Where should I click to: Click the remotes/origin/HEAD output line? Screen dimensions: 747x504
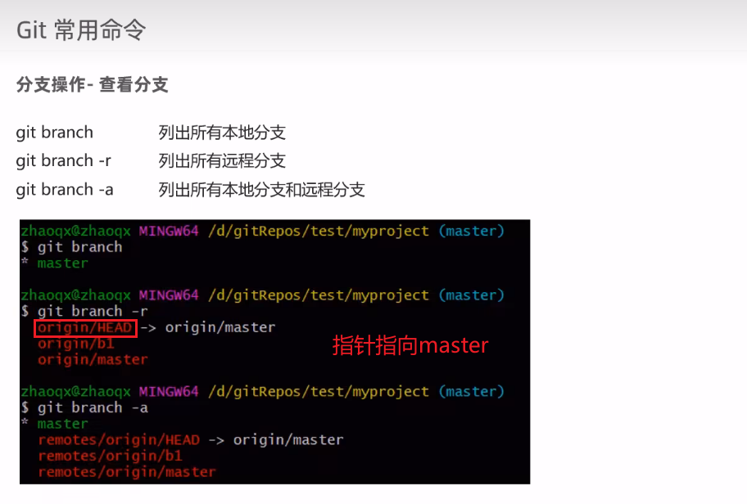[121, 439]
